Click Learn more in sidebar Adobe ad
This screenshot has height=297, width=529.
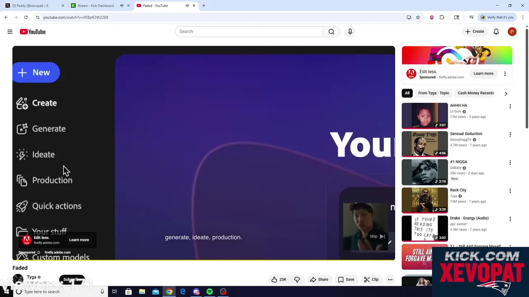483,74
